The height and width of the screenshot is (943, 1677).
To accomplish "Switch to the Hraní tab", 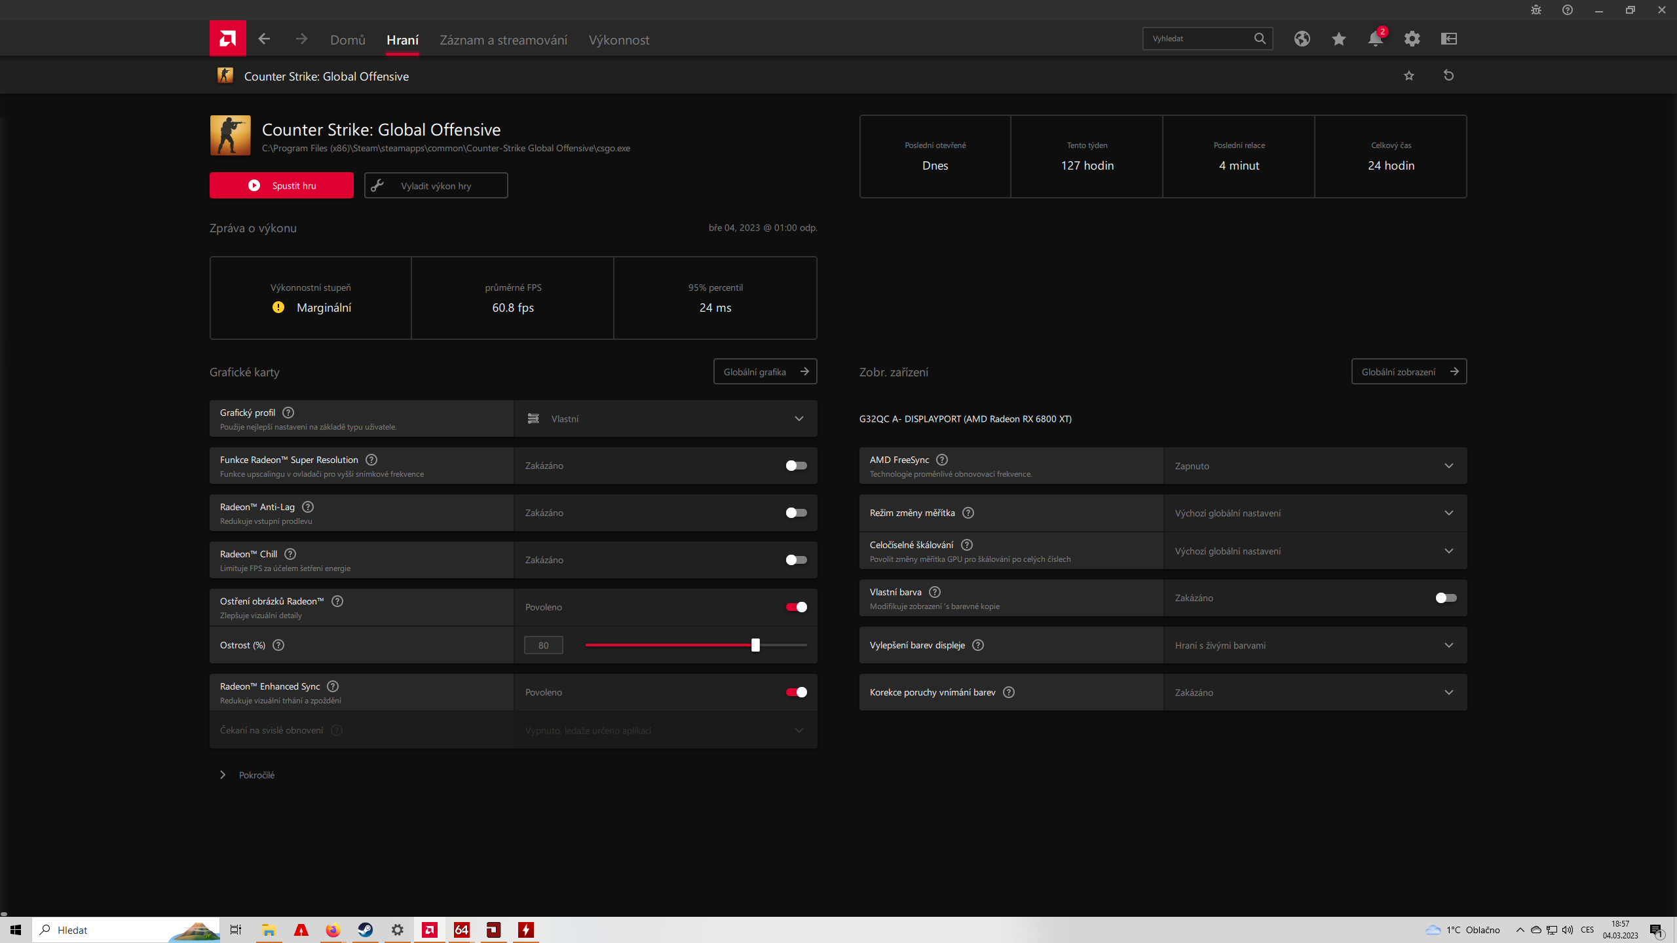I will 402,40.
